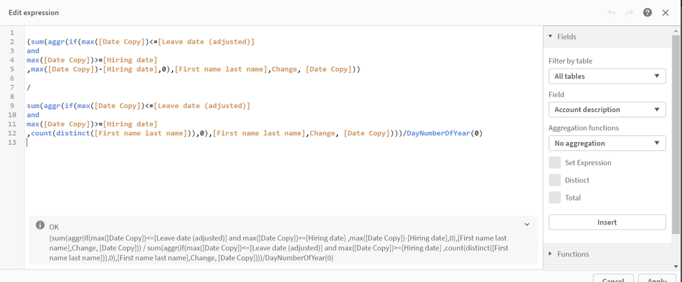
Task: Click DayNumberOfYear in the expression
Action: click(x=438, y=133)
